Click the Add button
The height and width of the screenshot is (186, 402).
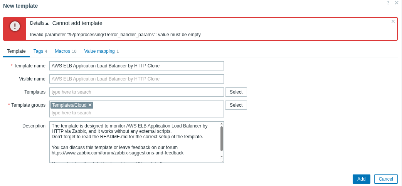[362, 179]
